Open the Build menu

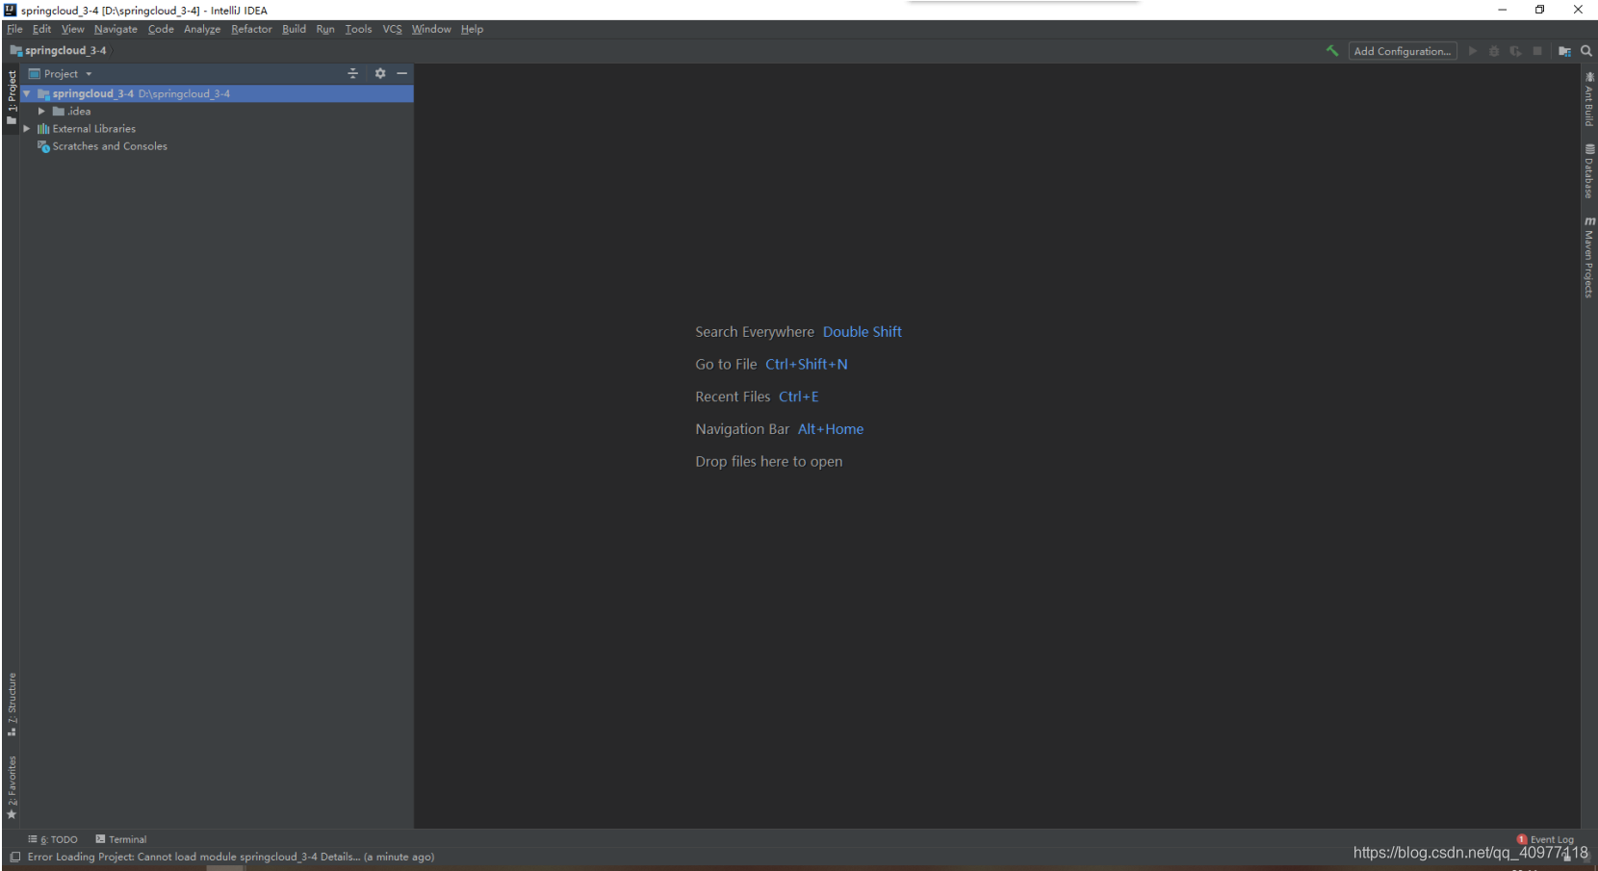click(x=294, y=29)
